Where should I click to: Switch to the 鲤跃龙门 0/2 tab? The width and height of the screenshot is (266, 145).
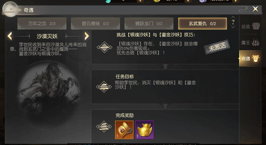pyautogui.click(x=149, y=24)
